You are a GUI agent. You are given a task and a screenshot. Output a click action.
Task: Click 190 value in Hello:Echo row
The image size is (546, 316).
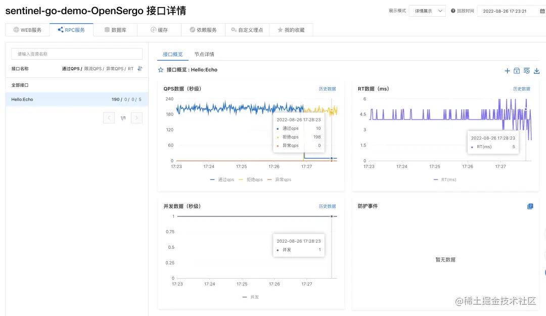click(115, 99)
